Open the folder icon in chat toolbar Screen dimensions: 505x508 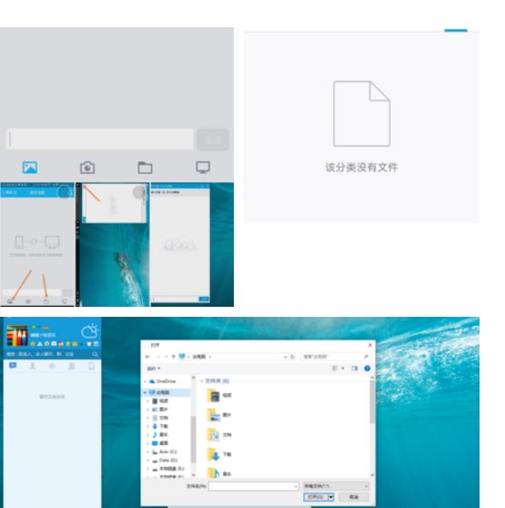click(x=145, y=168)
